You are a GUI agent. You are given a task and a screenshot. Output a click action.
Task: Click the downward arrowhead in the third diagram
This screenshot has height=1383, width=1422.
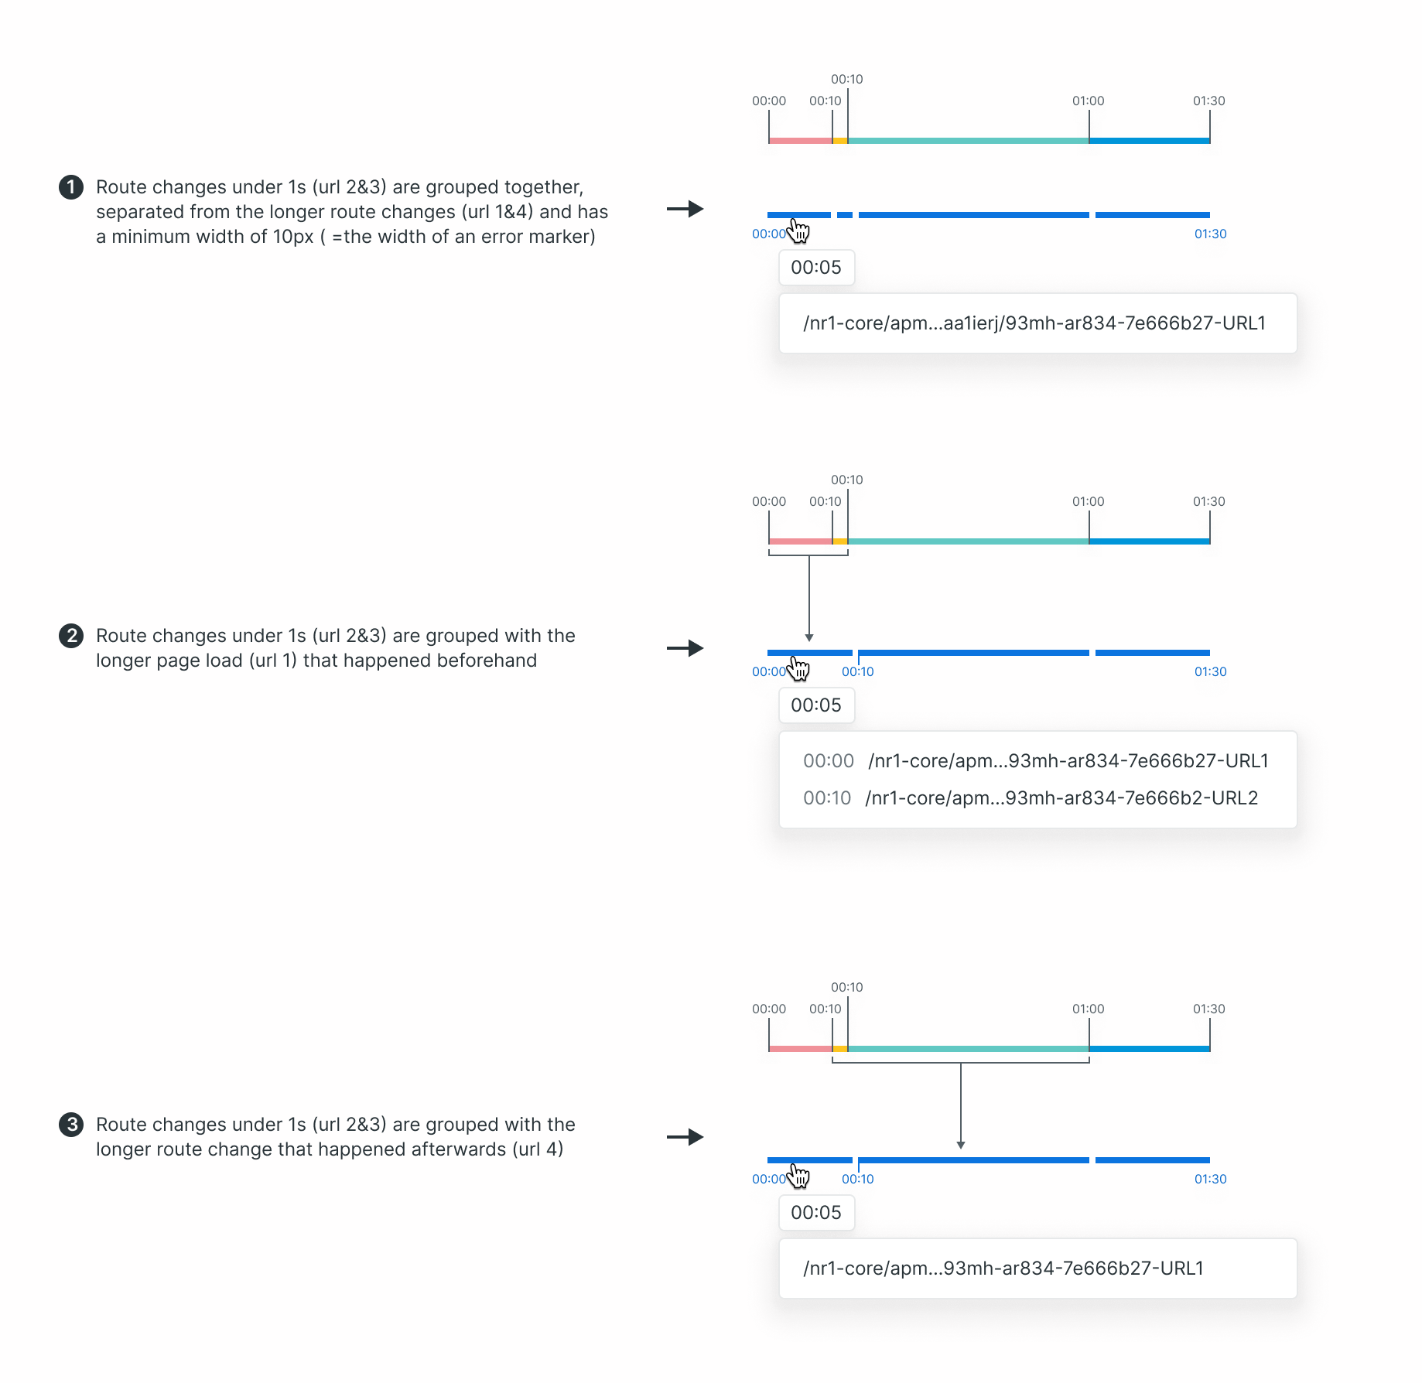[961, 1145]
